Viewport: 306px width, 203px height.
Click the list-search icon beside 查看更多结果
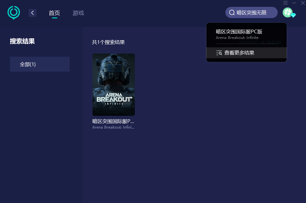pos(219,53)
